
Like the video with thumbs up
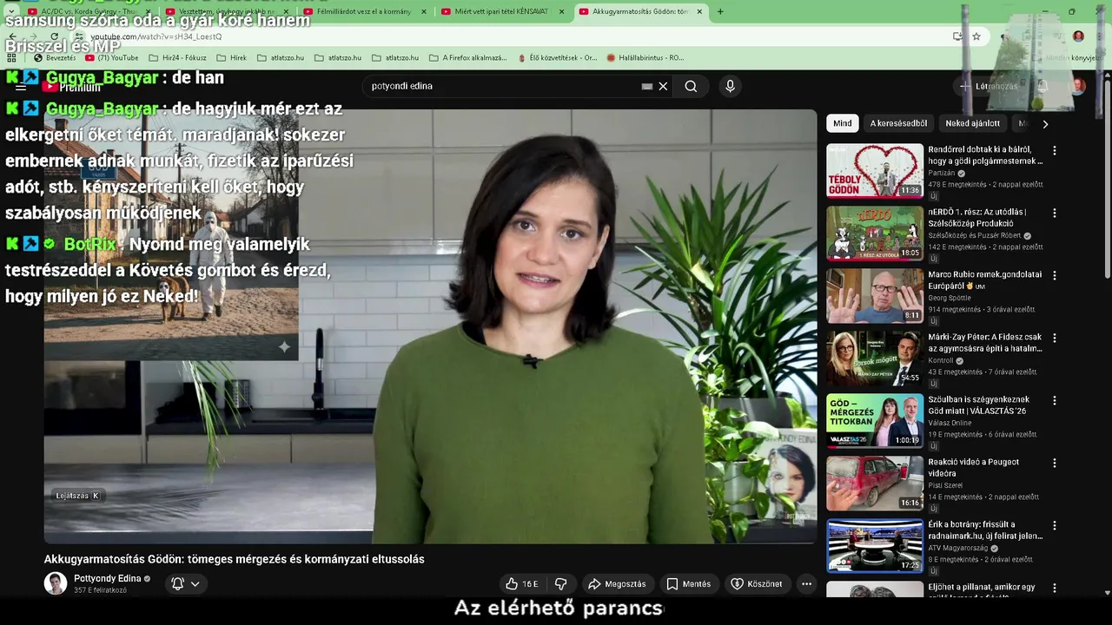coord(522,584)
